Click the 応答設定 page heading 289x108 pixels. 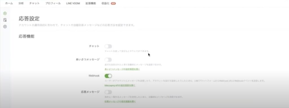tap(29, 19)
